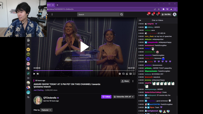Seek on the purple video progress bar
Screen dimensions: 203x114
coord(84,71)
